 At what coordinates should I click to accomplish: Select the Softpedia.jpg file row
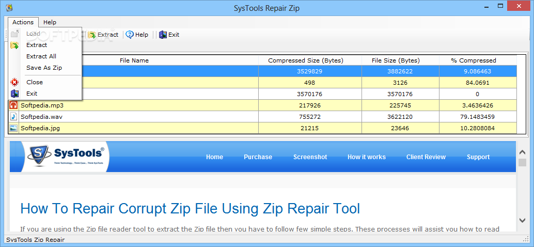click(262, 128)
